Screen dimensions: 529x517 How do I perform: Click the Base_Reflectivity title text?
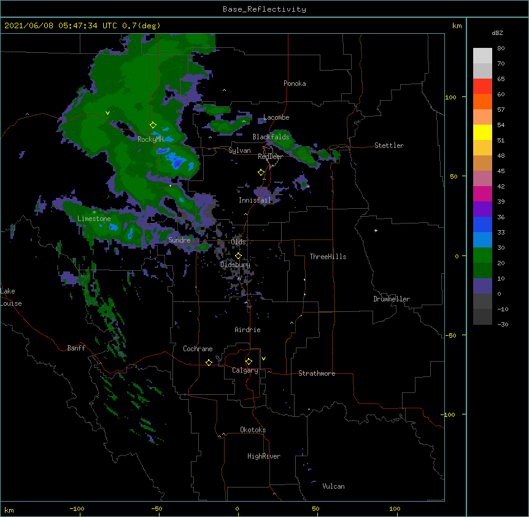coord(264,9)
